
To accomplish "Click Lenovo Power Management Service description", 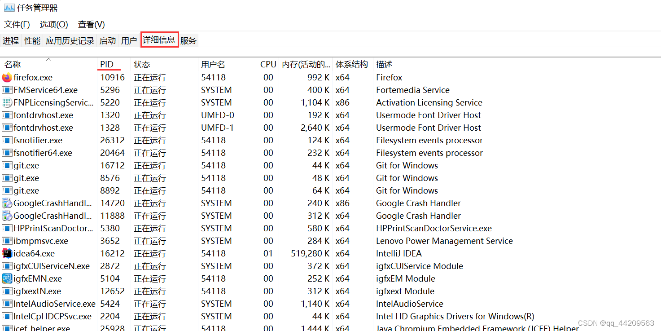I will (444, 241).
